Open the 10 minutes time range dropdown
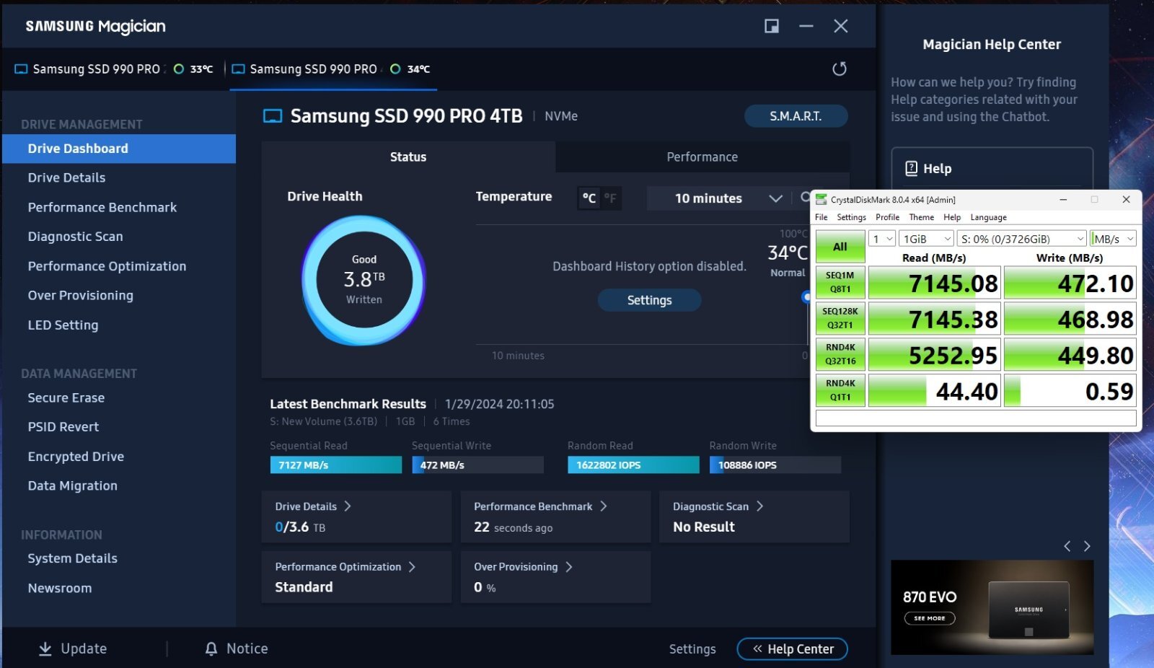 click(718, 198)
